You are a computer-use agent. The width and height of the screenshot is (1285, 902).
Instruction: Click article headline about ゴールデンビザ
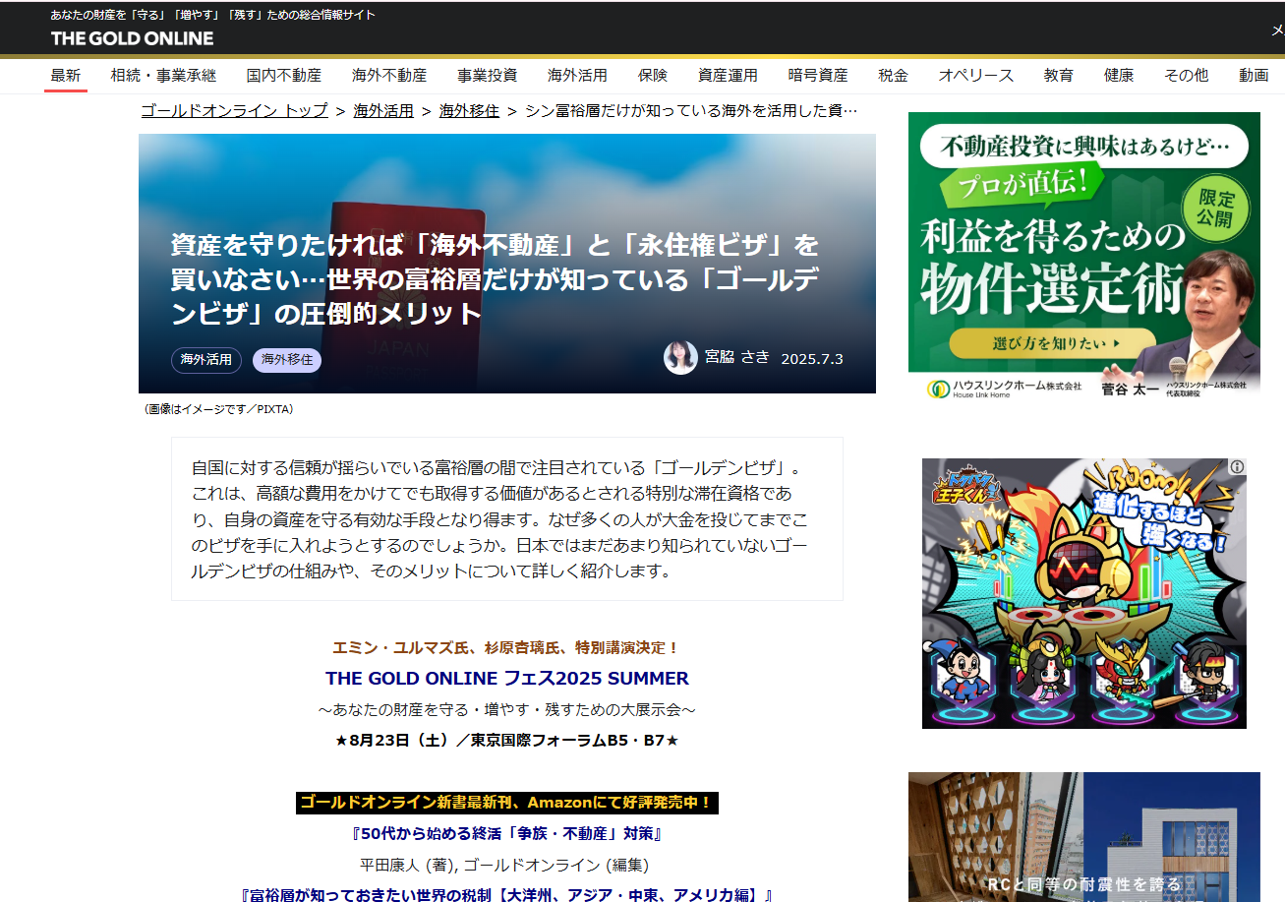pos(495,279)
